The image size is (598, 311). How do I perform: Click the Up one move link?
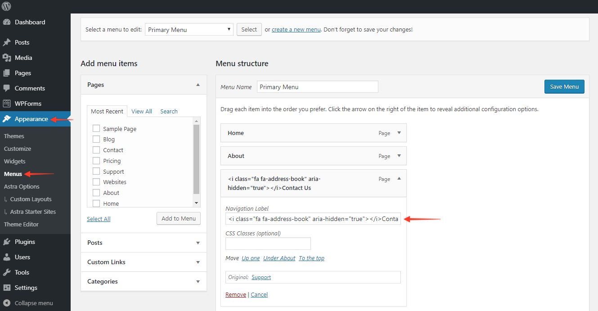[x=251, y=258]
